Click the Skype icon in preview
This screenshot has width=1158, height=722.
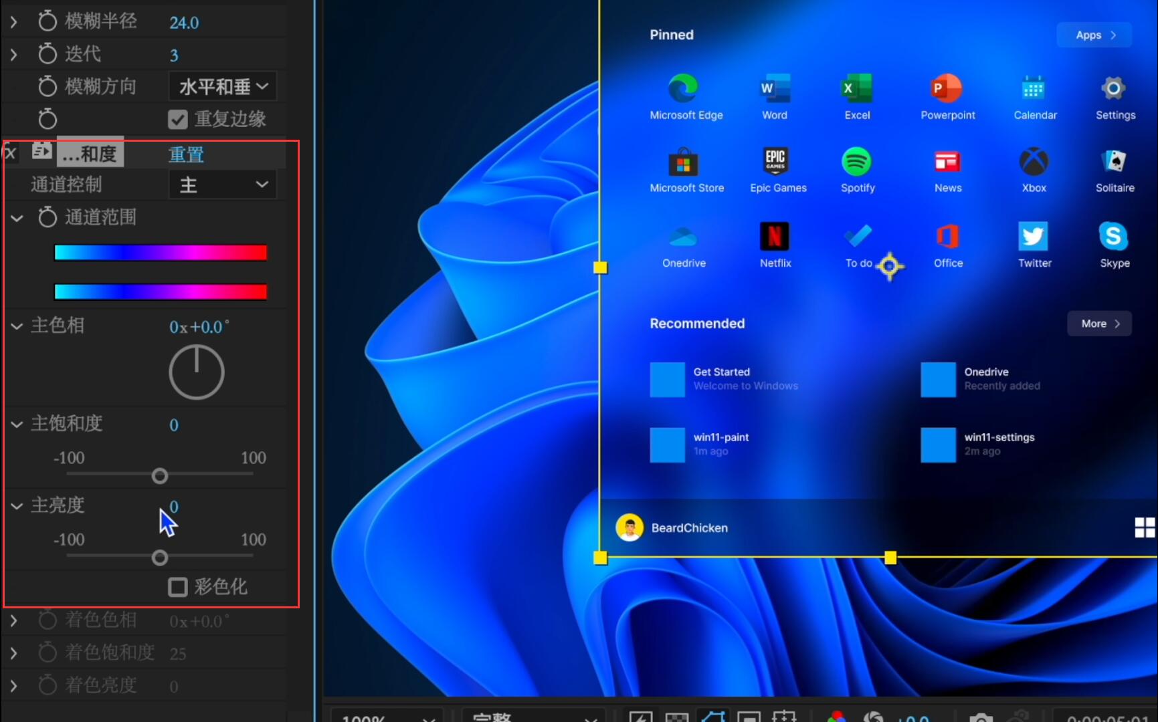1114,236
